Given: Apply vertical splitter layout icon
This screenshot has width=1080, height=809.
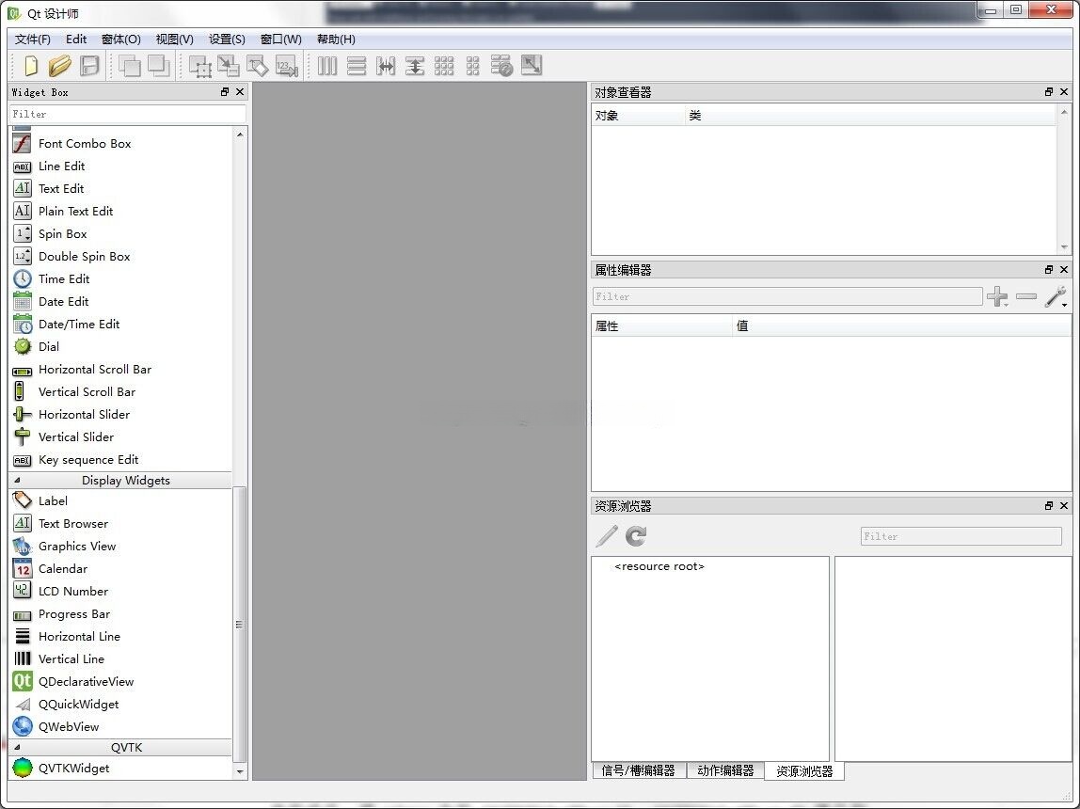Looking at the screenshot, I should (x=415, y=66).
